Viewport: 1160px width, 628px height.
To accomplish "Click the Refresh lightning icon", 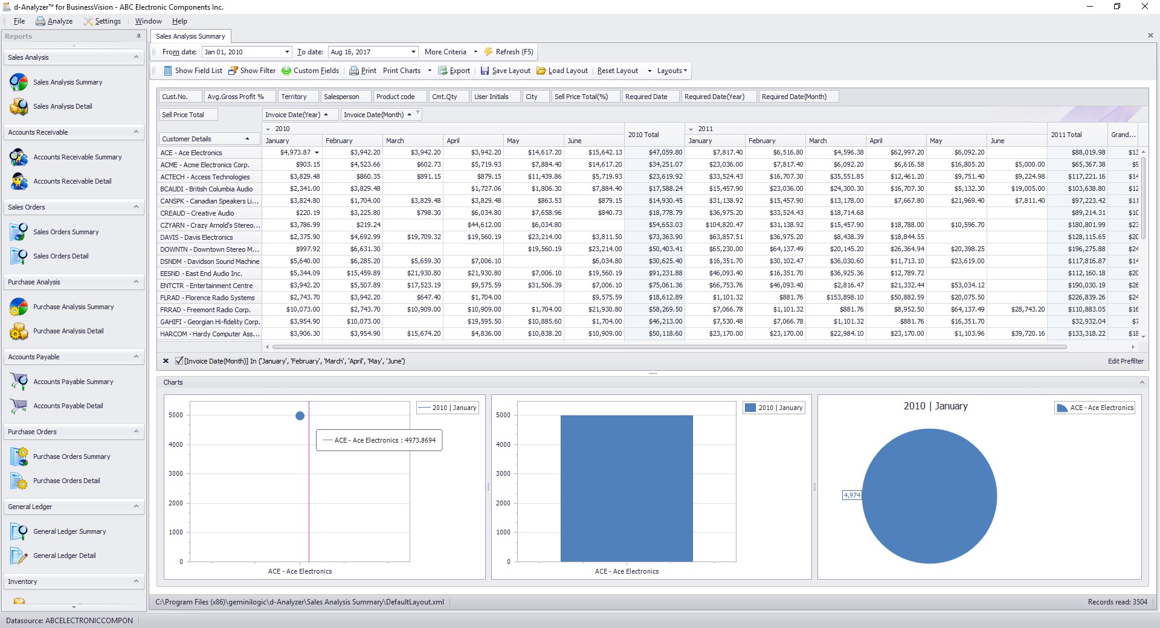I will [x=488, y=52].
